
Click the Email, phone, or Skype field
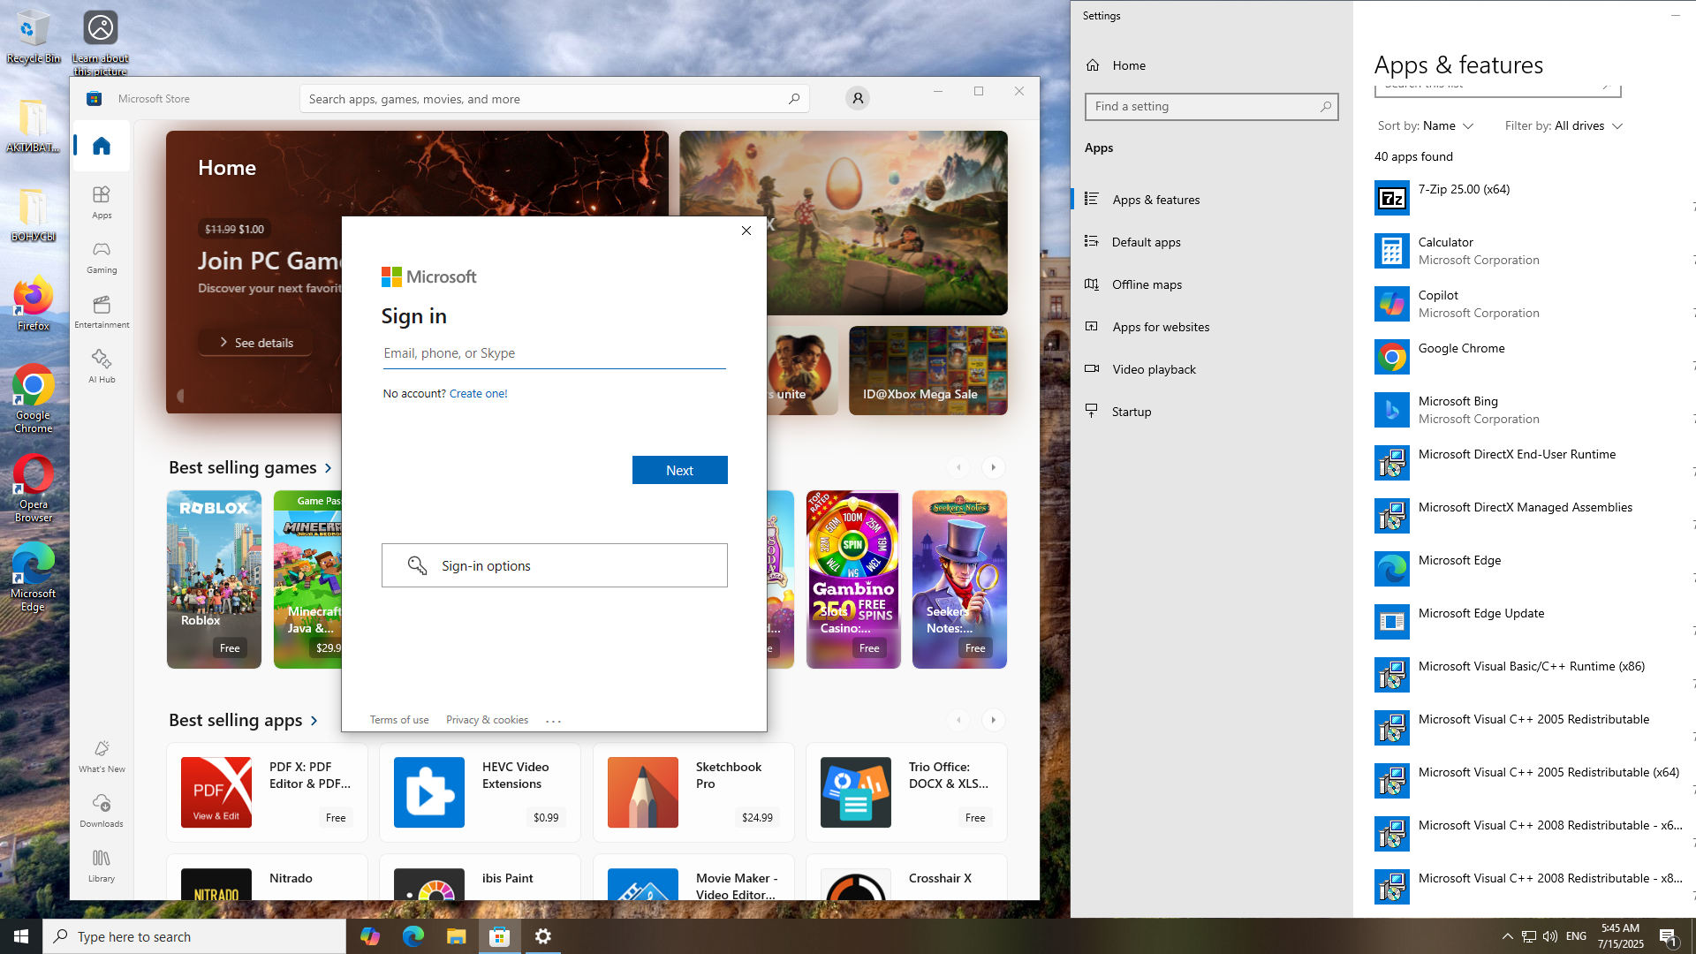pos(554,353)
